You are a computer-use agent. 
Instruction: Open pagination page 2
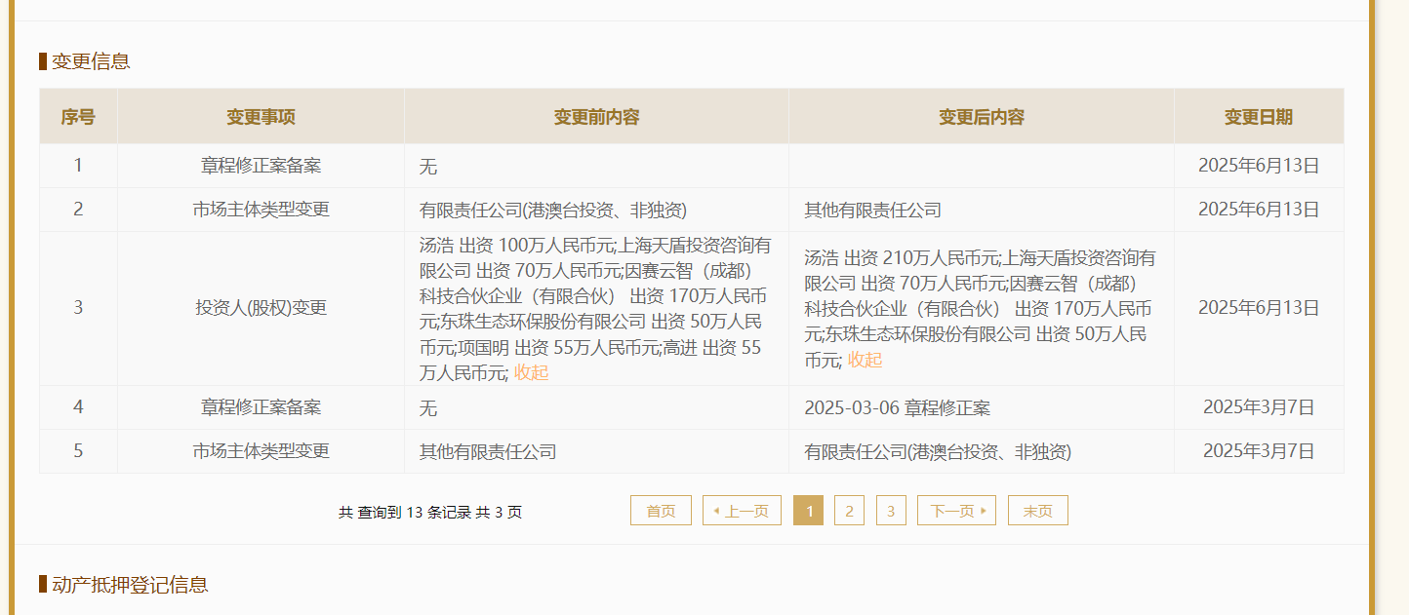tap(849, 511)
